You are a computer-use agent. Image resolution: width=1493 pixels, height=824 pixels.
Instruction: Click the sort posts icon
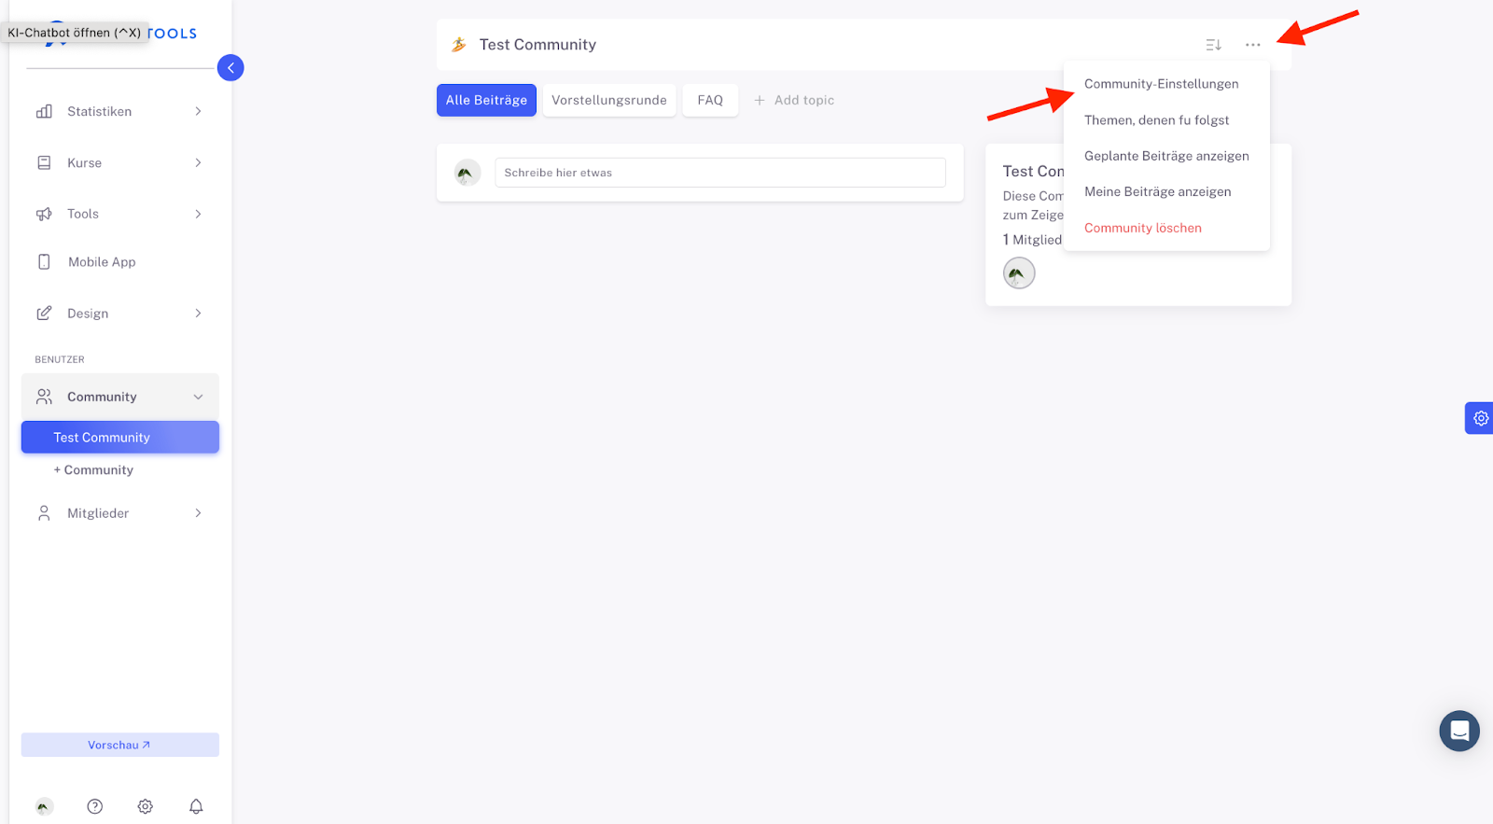point(1213,45)
